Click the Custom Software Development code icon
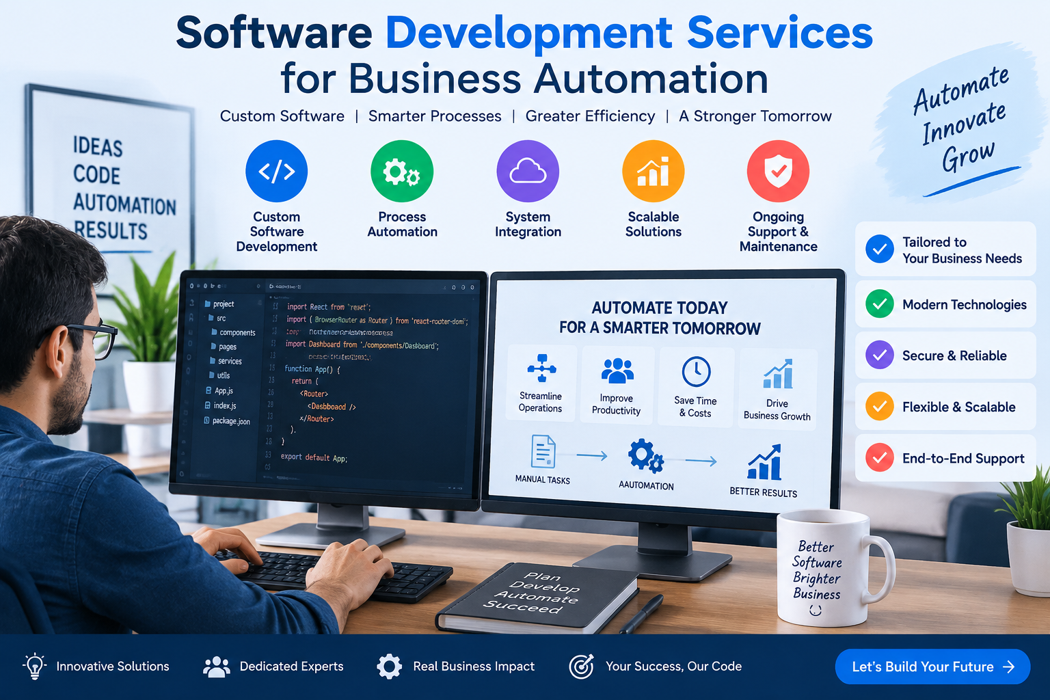 (x=276, y=171)
